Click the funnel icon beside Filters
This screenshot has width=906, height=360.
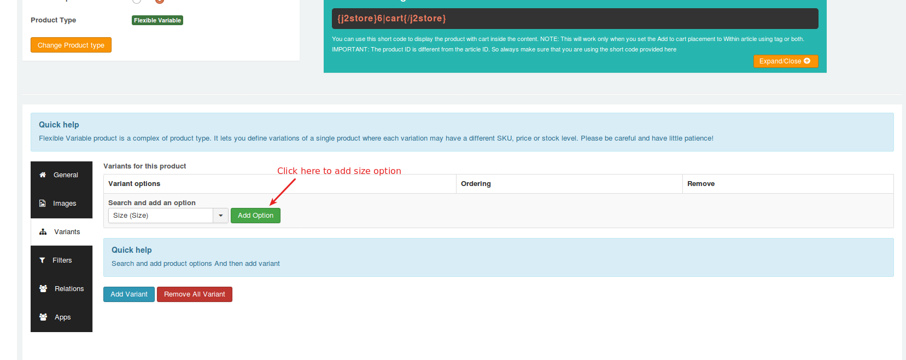pyautogui.click(x=42, y=260)
